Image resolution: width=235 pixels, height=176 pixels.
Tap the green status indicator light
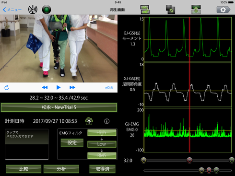[x=47, y=10]
